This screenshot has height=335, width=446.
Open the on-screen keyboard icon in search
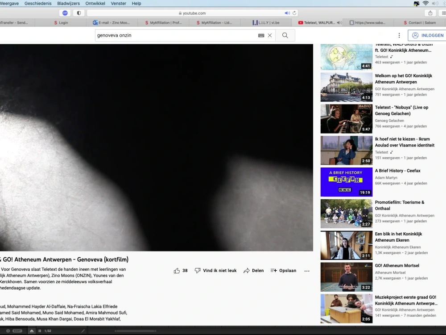pyautogui.click(x=261, y=35)
